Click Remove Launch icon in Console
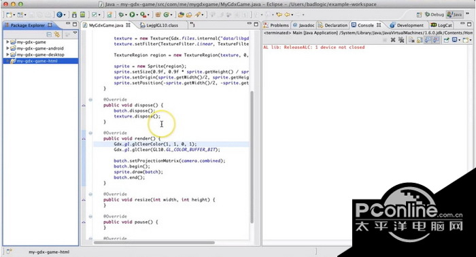 point(393,39)
